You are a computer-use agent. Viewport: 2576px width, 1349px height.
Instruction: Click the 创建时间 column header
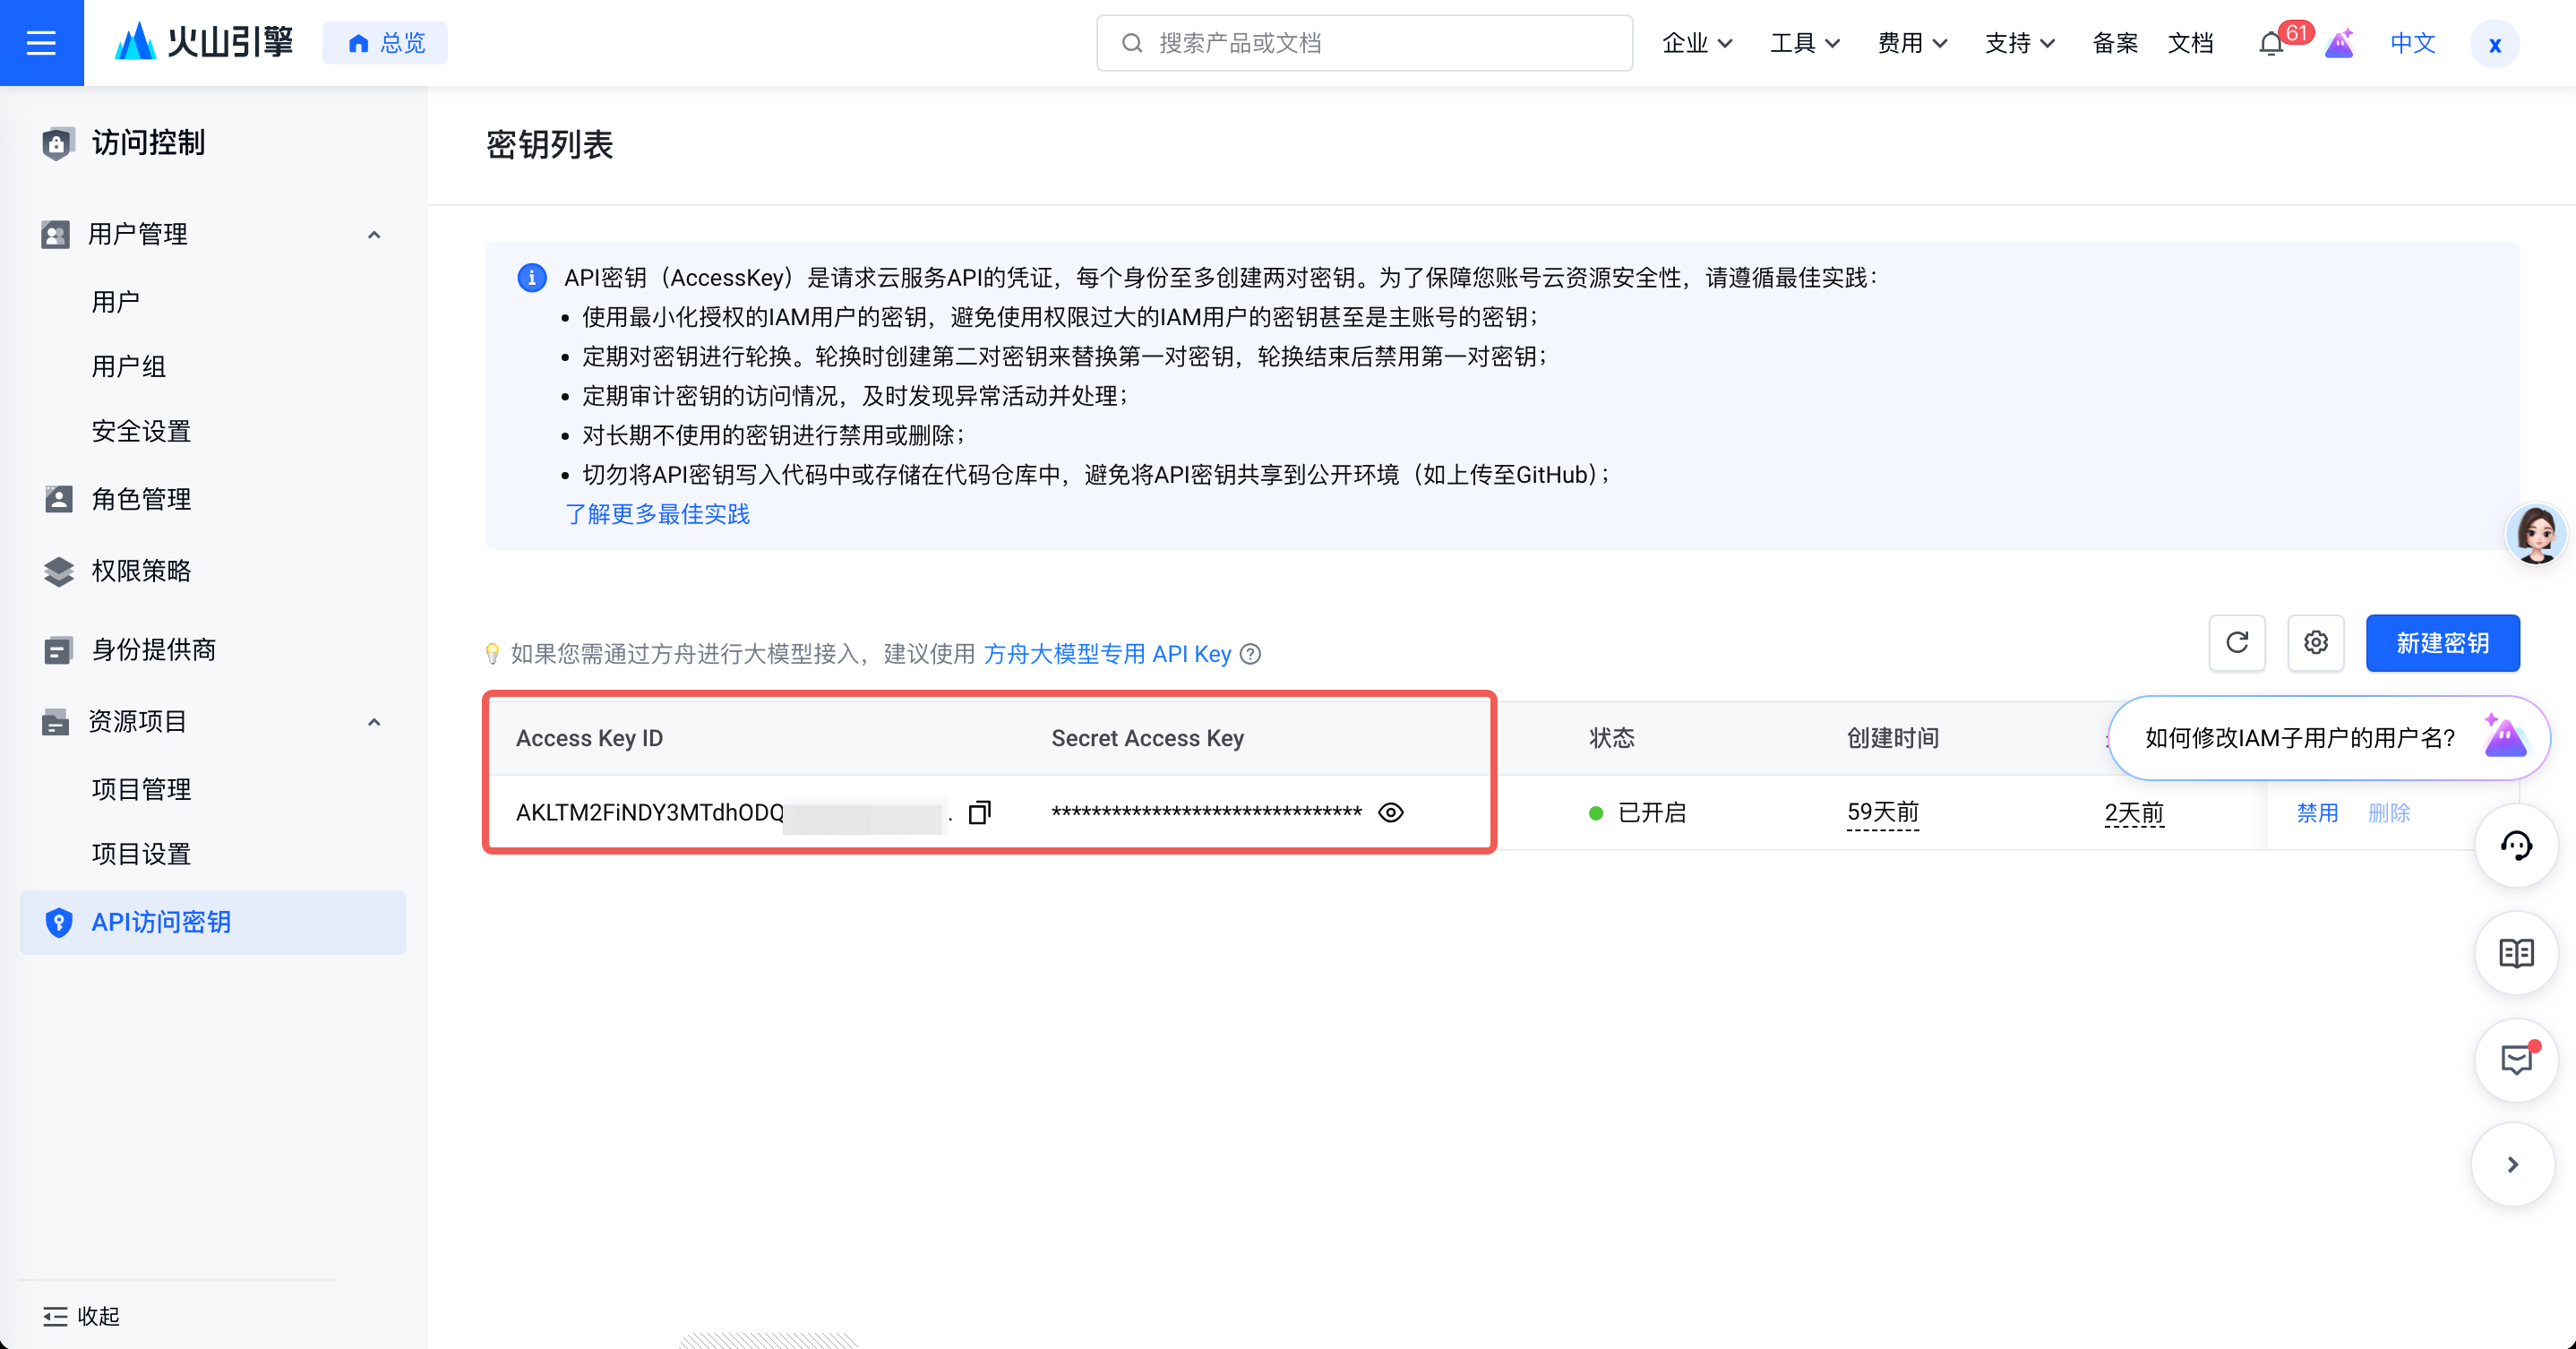coord(1892,738)
